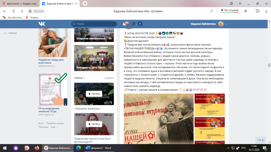Click the vk.com address field

tap(38, 11)
